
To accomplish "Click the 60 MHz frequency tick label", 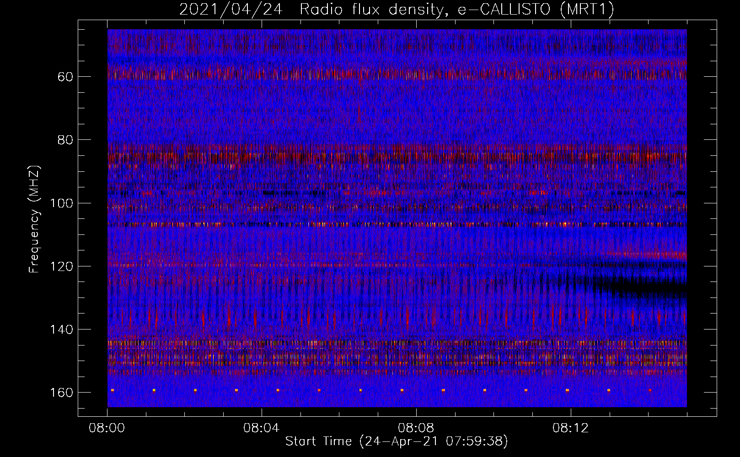I will (x=65, y=76).
